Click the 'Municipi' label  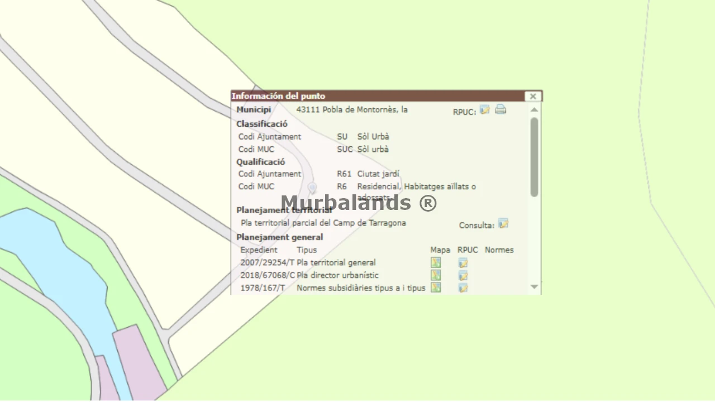[254, 109]
